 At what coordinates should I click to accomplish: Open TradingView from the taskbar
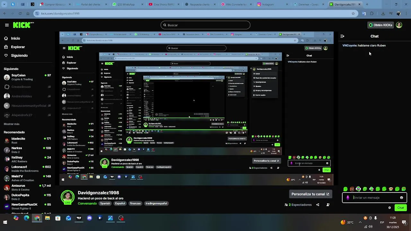(79, 218)
